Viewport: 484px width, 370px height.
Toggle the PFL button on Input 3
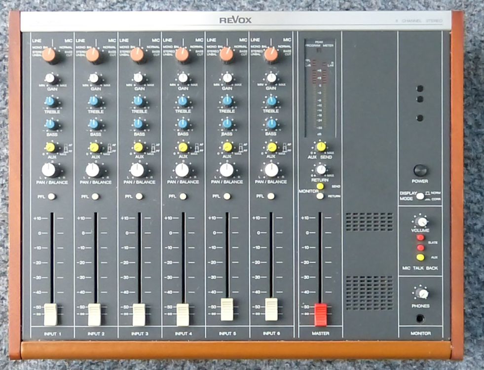point(139,196)
